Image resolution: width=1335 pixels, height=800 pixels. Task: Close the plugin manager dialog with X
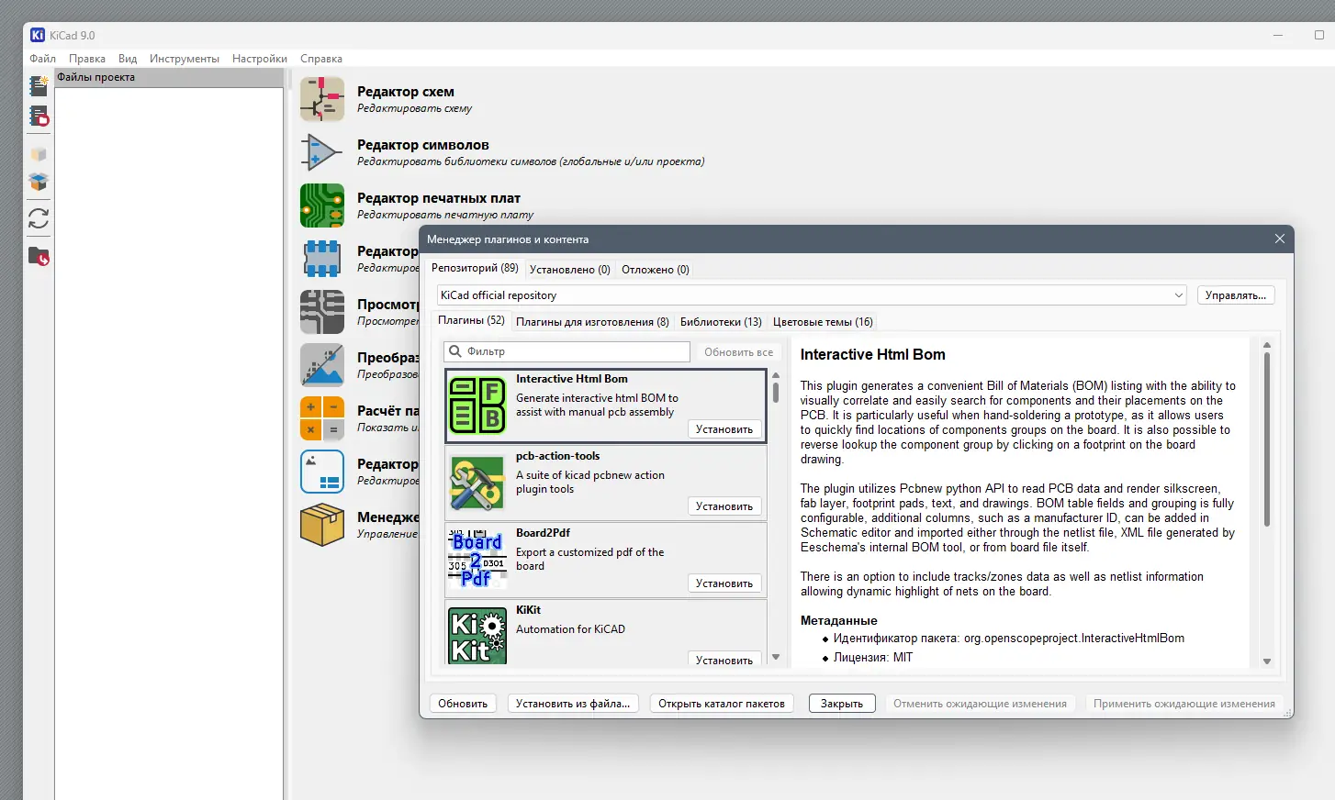click(x=1279, y=239)
